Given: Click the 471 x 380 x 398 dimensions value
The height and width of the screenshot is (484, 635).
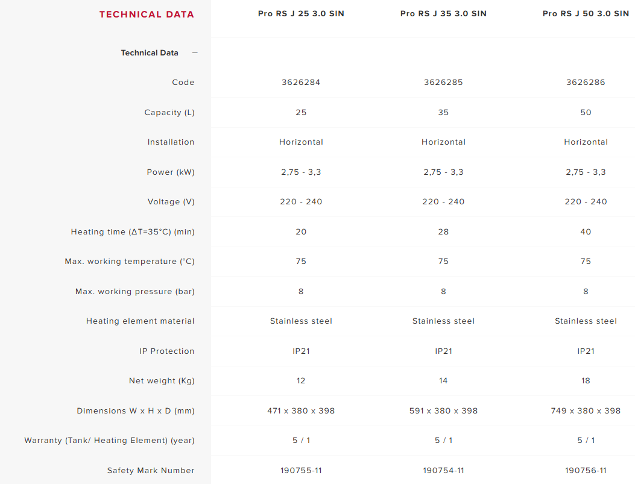Looking at the screenshot, I should pos(301,410).
